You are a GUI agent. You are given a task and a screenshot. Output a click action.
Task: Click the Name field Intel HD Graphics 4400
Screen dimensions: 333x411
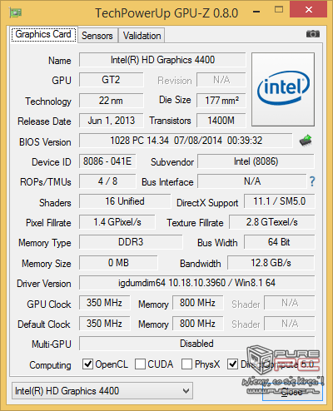162,60
